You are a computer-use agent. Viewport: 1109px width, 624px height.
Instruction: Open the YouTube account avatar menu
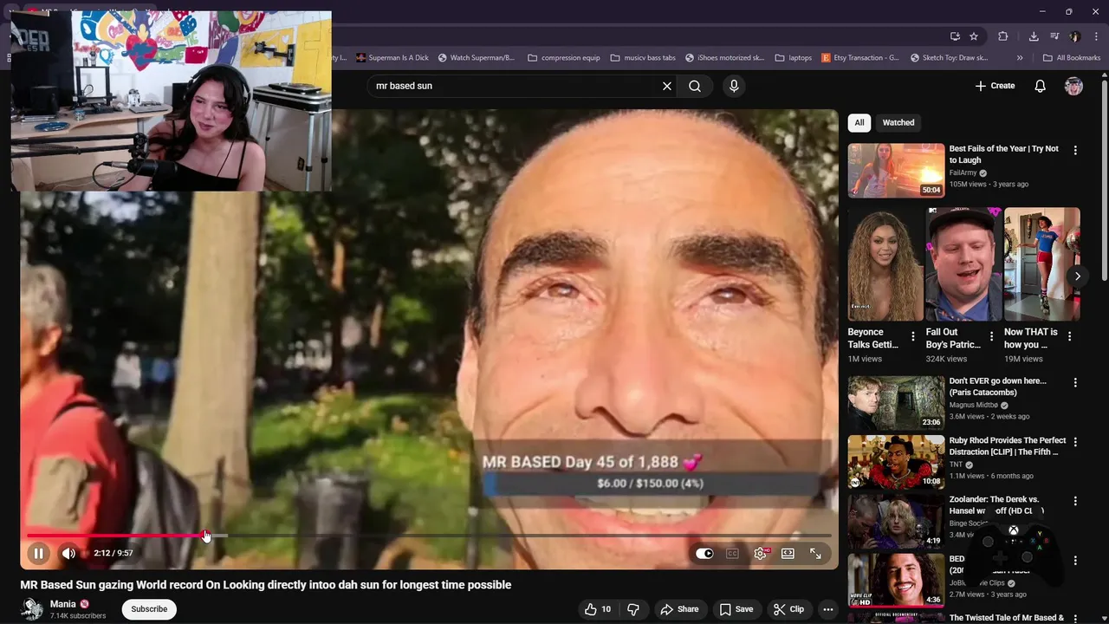1074,86
